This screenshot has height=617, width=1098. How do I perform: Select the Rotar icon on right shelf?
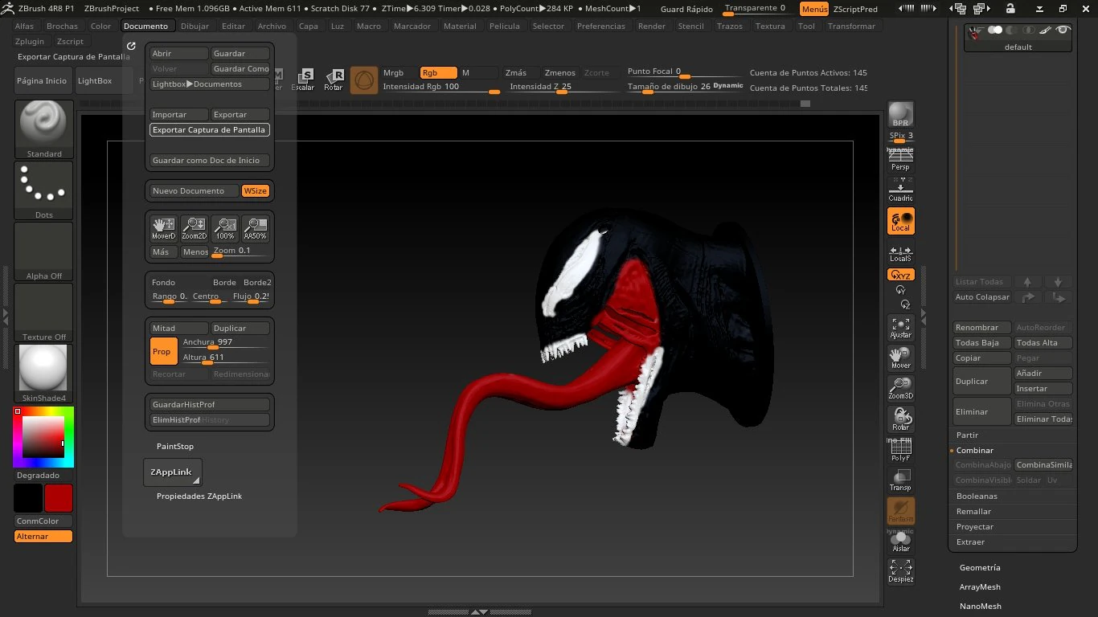pos(900,419)
